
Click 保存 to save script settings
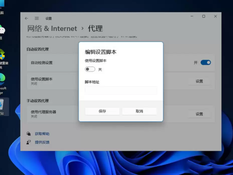pyautogui.click(x=102, y=111)
